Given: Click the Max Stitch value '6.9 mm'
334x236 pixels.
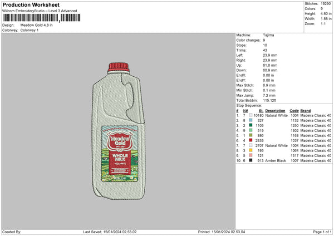Looking at the screenshot, I should click(269, 85).
